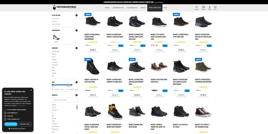Collapse the Modèles filter section
Image resolution: width=268 pixels, height=134 pixels.
(76, 95)
